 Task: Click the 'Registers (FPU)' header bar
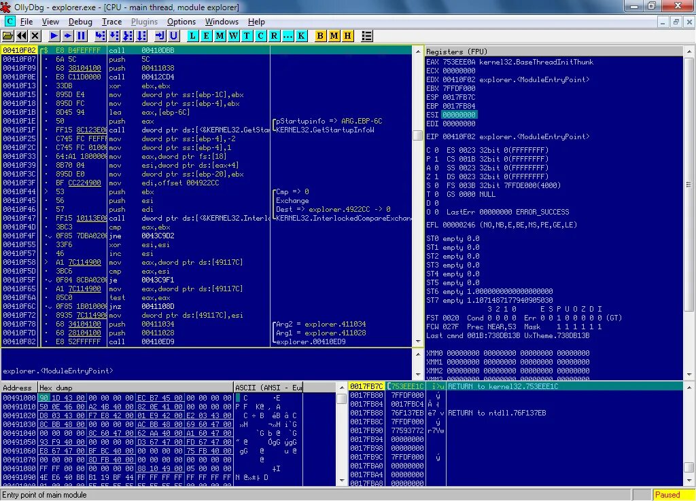[x=554, y=52]
